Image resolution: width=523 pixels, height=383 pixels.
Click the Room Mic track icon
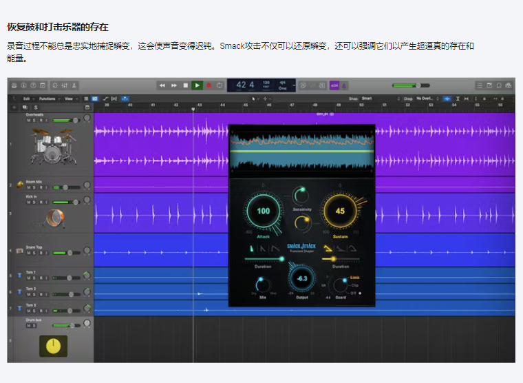pyautogui.click(x=20, y=184)
